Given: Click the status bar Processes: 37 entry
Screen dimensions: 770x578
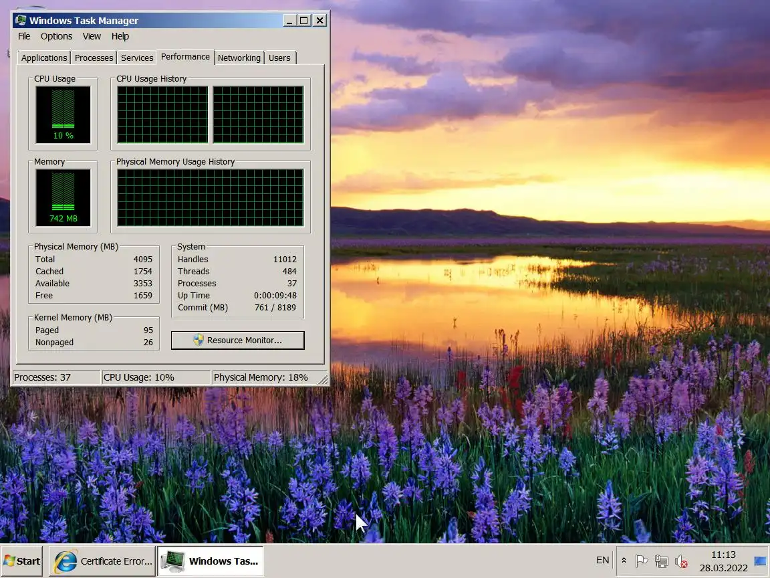Looking at the screenshot, I should pyautogui.click(x=55, y=377).
